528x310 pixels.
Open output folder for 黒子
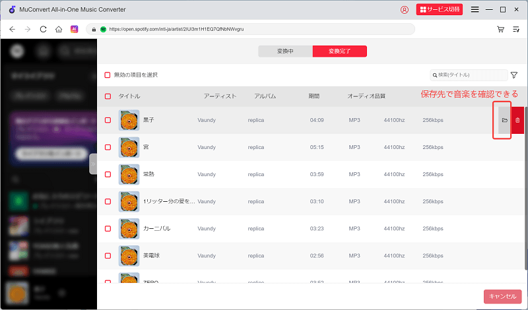504,120
